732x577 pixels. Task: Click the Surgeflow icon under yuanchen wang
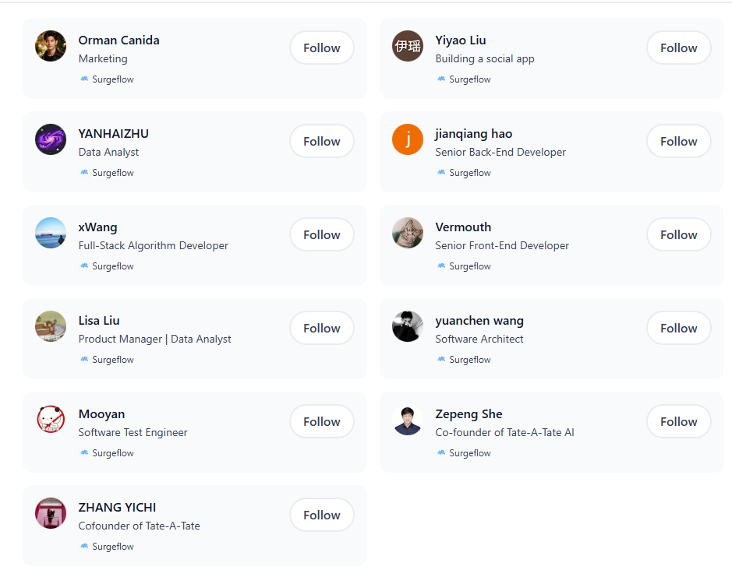441,359
